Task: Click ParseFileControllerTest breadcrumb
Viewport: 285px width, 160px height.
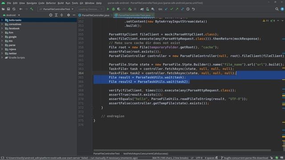Action: click(106, 154)
